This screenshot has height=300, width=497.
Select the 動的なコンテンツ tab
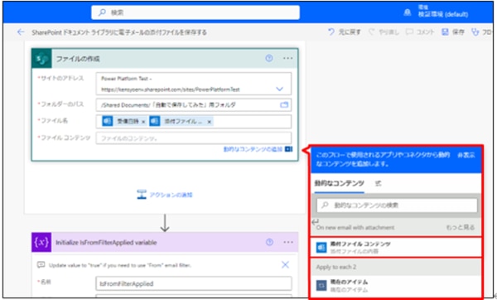point(339,183)
